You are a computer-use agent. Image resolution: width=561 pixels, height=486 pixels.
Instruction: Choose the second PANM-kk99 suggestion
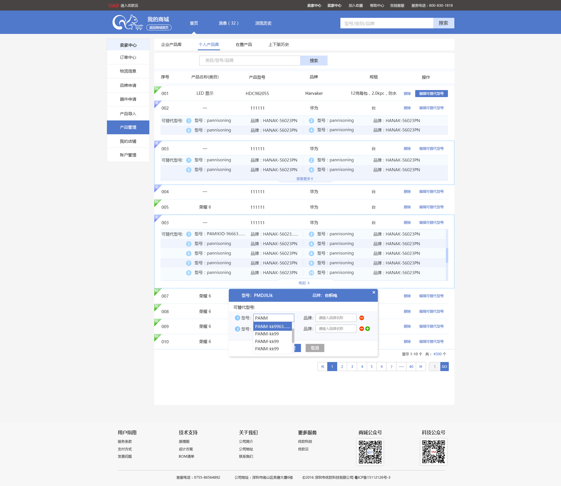(x=267, y=341)
